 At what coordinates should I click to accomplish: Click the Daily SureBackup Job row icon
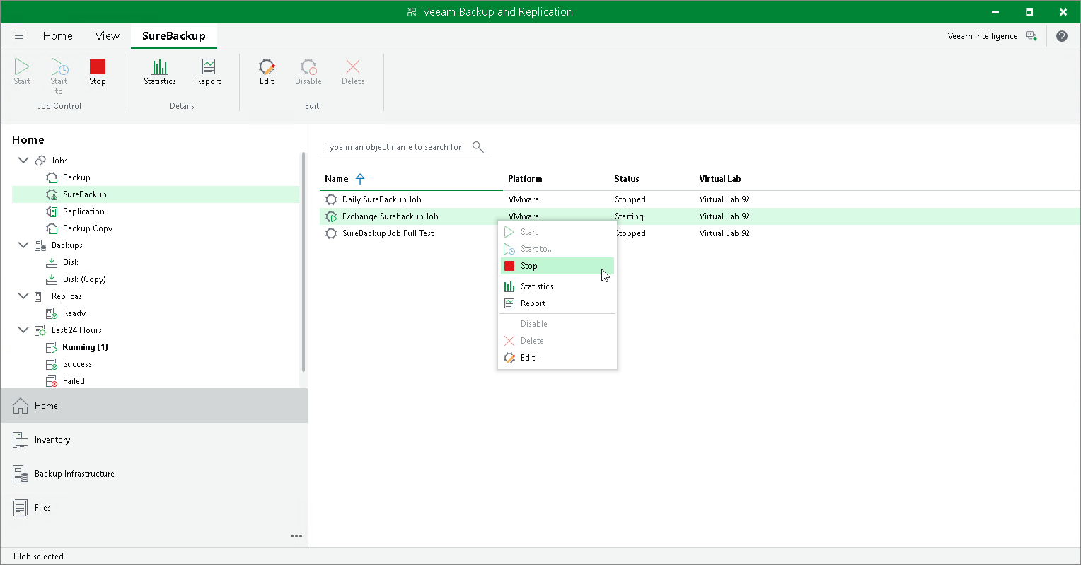[331, 199]
